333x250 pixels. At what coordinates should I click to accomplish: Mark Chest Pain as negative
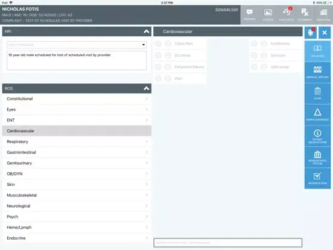[x=168, y=43]
